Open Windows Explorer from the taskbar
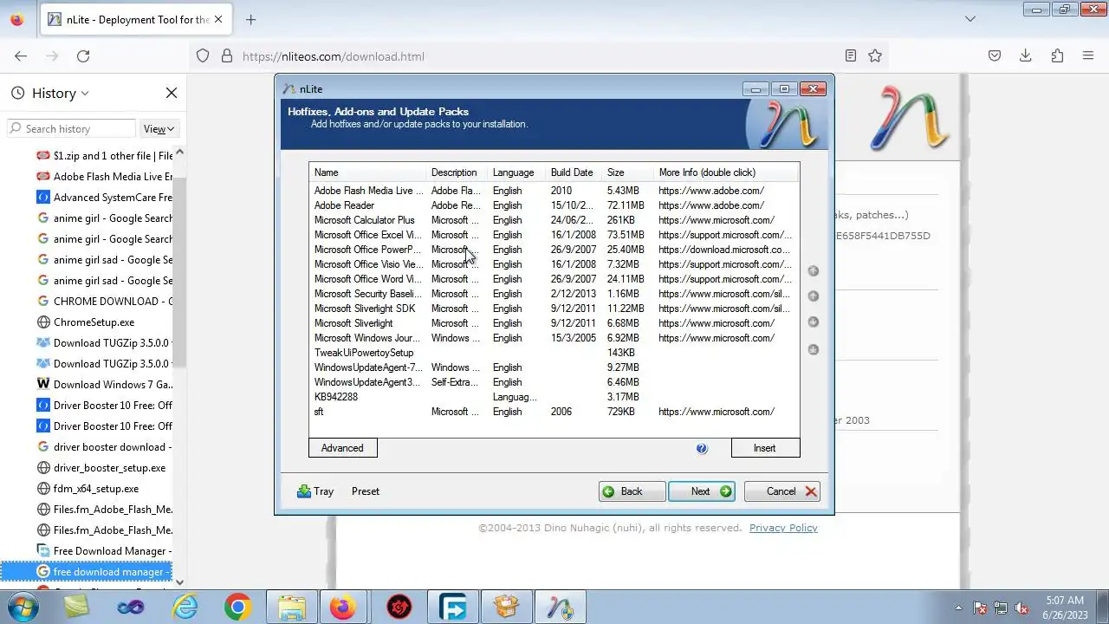The height and width of the screenshot is (624, 1109). (x=291, y=607)
